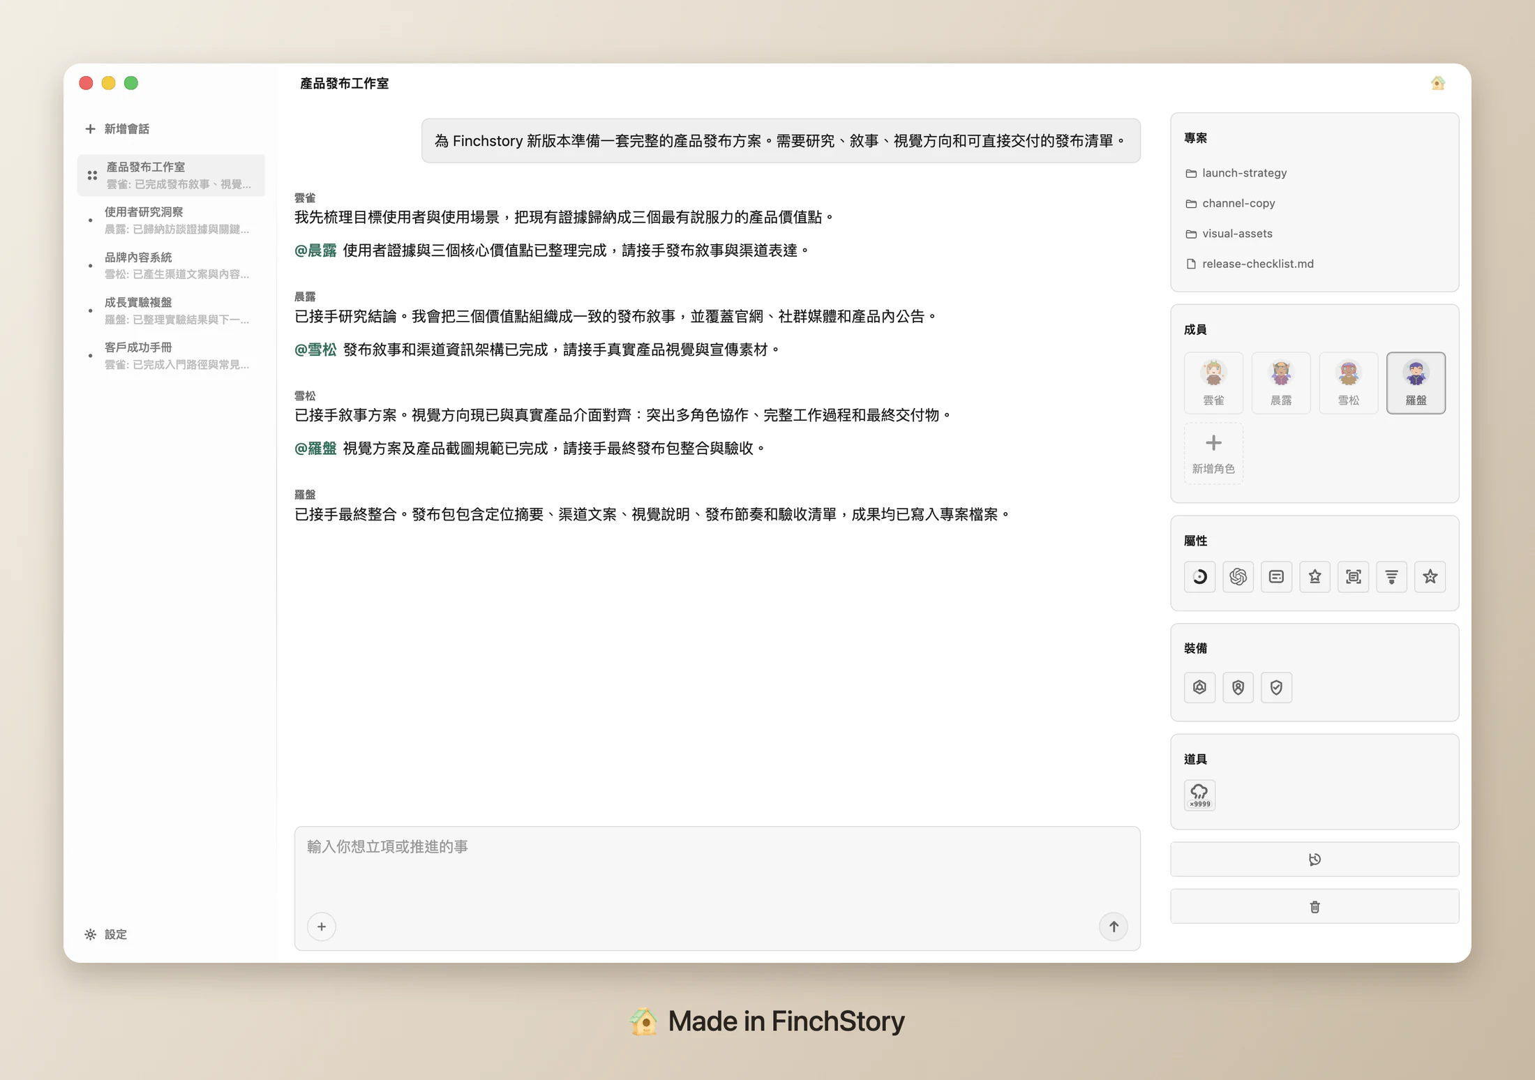This screenshot has width=1535, height=1080.
Task: Click the double-outlined star icon under 屬性
Action: click(x=1430, y=577)
